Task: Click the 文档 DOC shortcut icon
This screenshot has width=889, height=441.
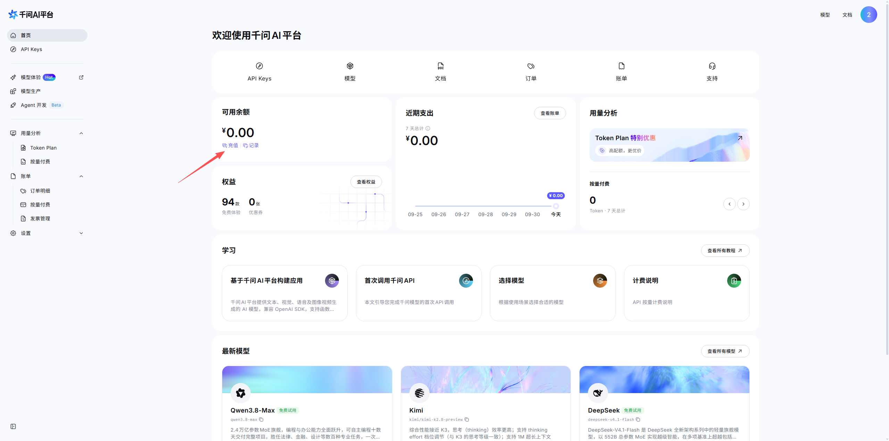Action: pyautogui.click(x=441, y=66)
